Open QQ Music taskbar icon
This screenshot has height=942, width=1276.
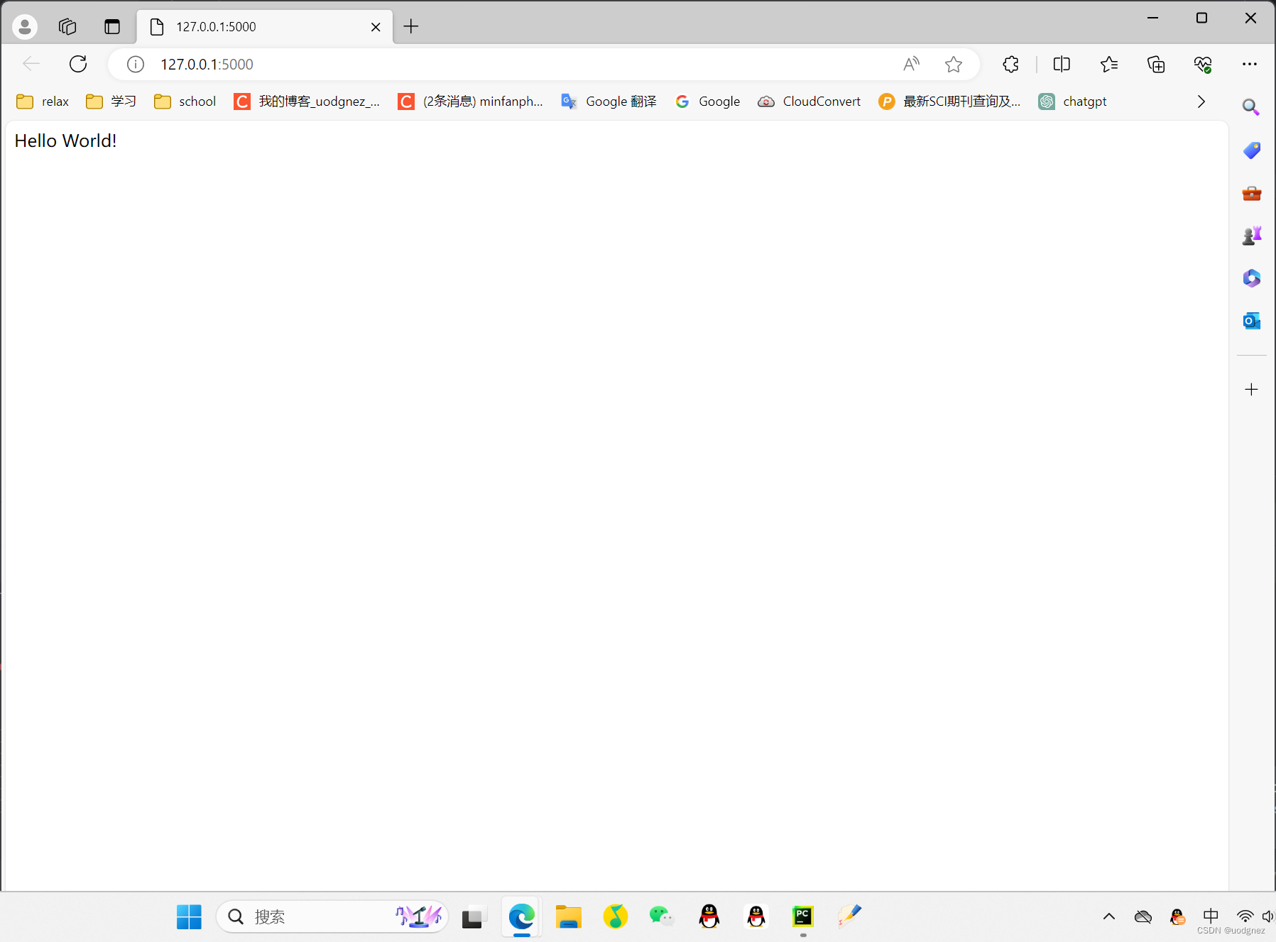(615, 916)
